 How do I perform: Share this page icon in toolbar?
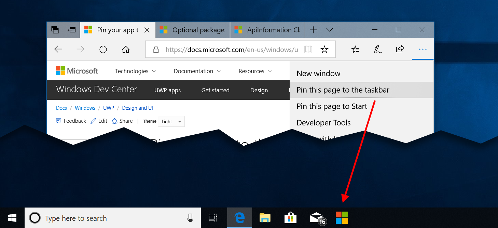click(x=400, y=49)
